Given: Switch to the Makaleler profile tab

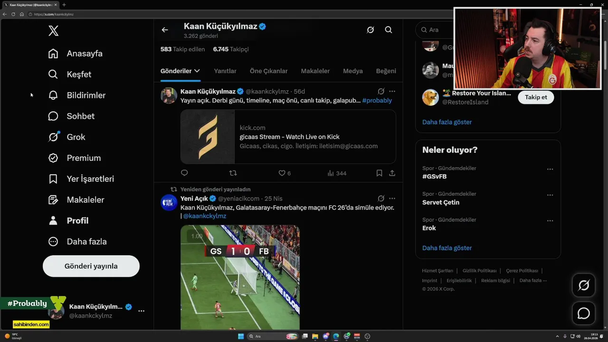Looking at the screenshot, I should pyautogui.click(x=315, y=71).
